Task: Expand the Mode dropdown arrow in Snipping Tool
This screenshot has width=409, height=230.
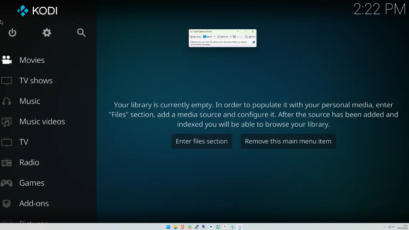Action: point(214,37)
